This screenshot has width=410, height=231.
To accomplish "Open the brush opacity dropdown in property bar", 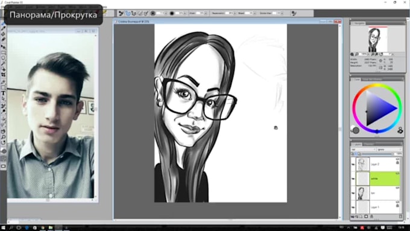I will point(184,13).
